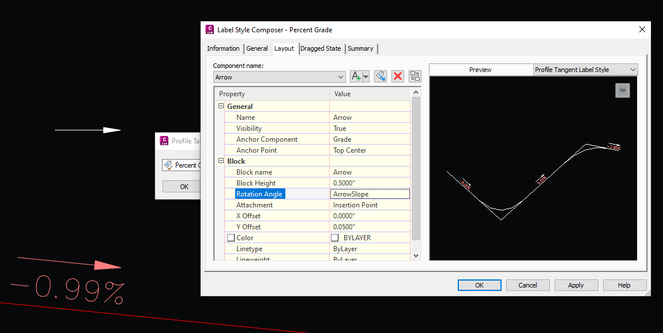663x333 pixels.
Task: Create a new text component
Action: [x=356, y=76]
